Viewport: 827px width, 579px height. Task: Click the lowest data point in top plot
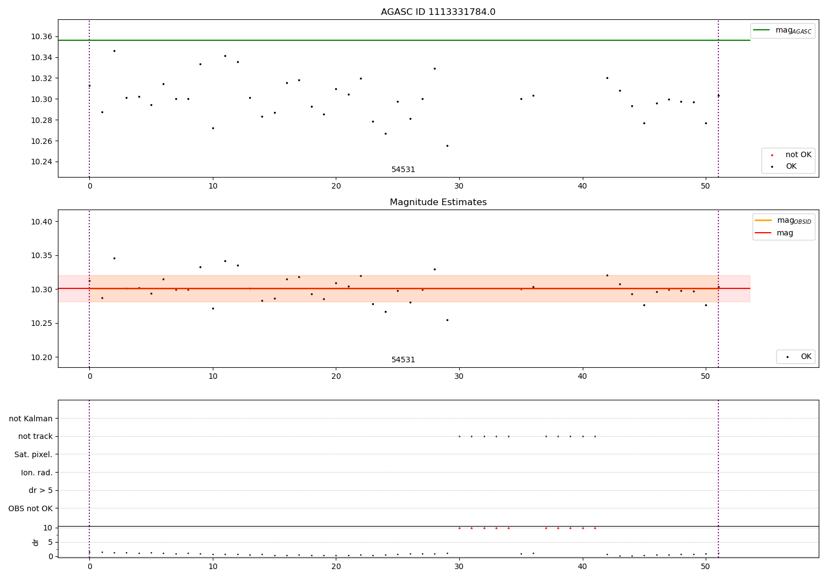coord(447,146)
